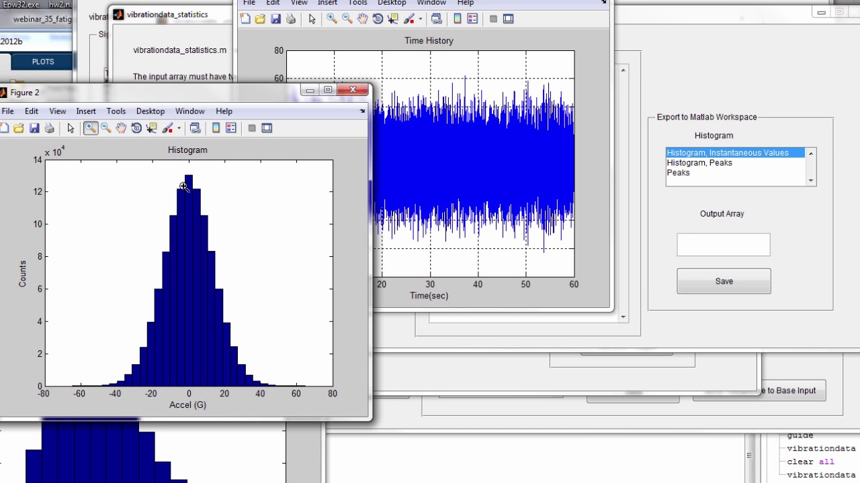Select the Data Cursor tool in Figure 2
860x483 pixels.
(x=152, y=128)
